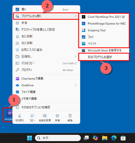Choose お気に入りに追加

(x=46, y=50)
